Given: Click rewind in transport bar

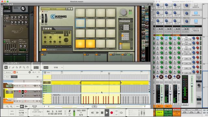Looking at the screenshot, I should click(x=92, y=113).
